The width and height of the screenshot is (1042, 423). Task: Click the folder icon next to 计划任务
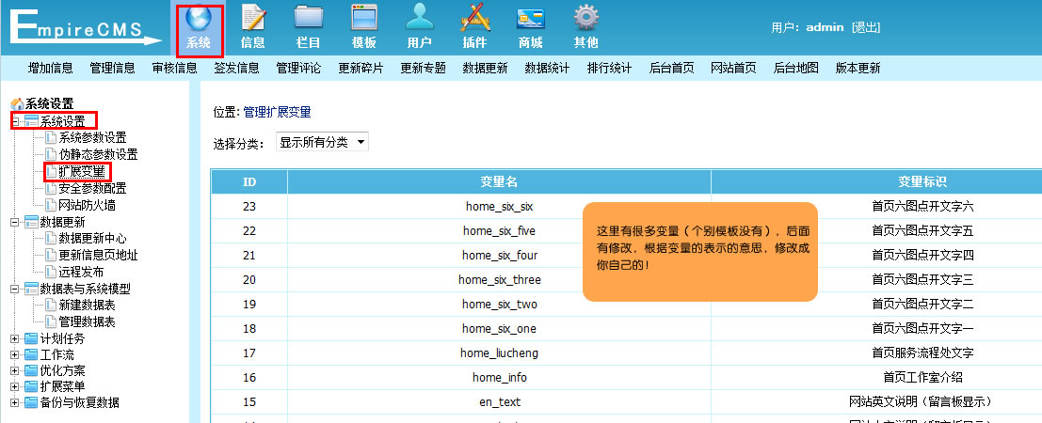(31, 338)
